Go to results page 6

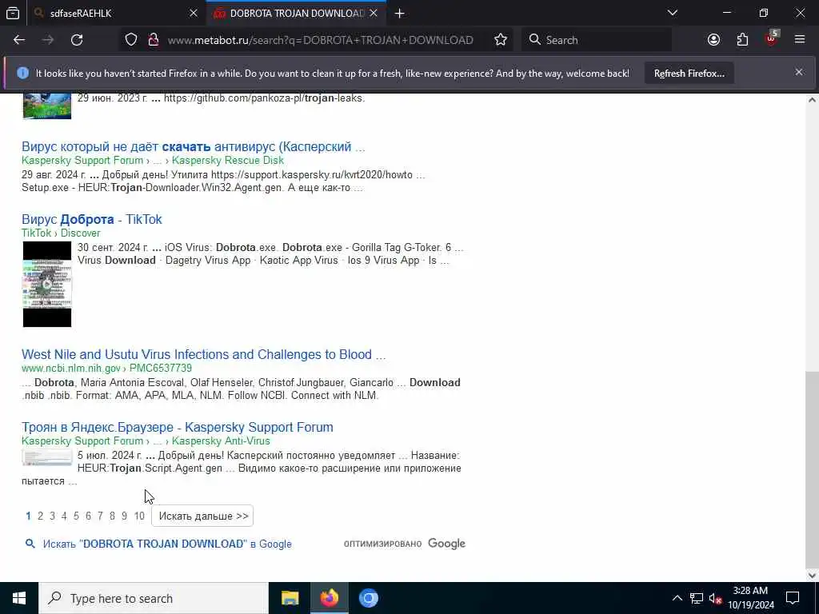coord(88,516)
